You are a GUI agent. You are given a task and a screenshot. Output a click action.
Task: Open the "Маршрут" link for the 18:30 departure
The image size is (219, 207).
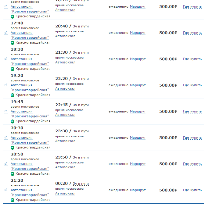click(138, 59)
